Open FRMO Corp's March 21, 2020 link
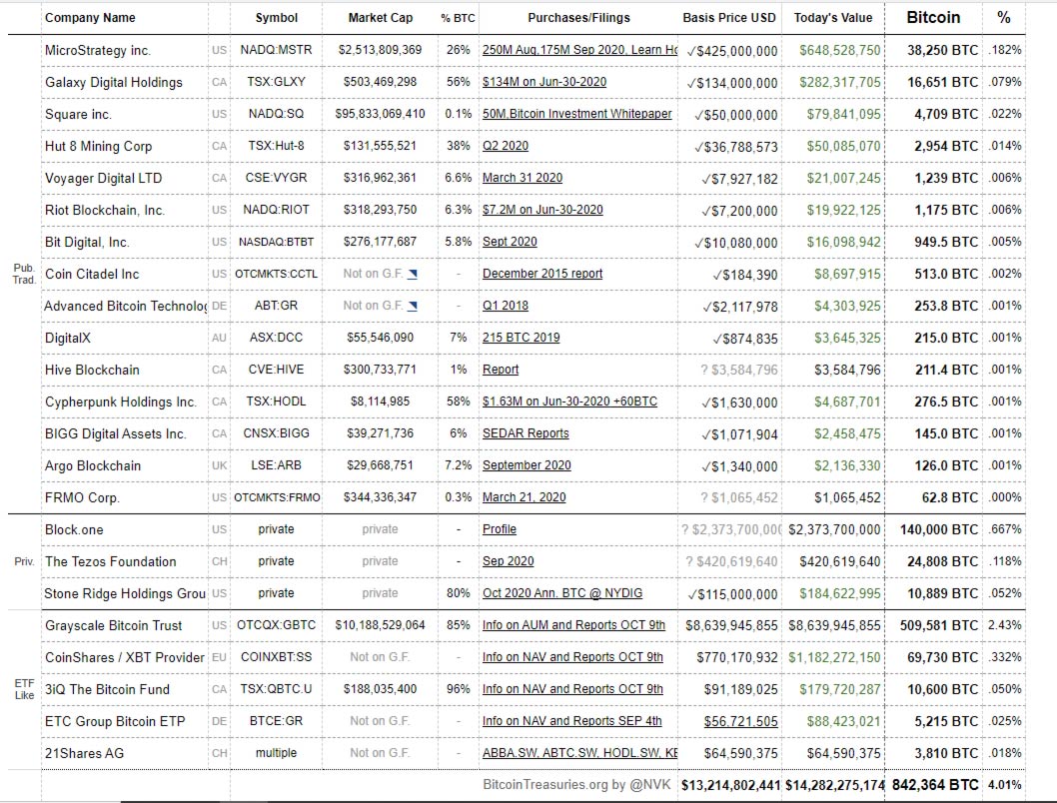The image size is (1057, 803). [x=524, y=497]
